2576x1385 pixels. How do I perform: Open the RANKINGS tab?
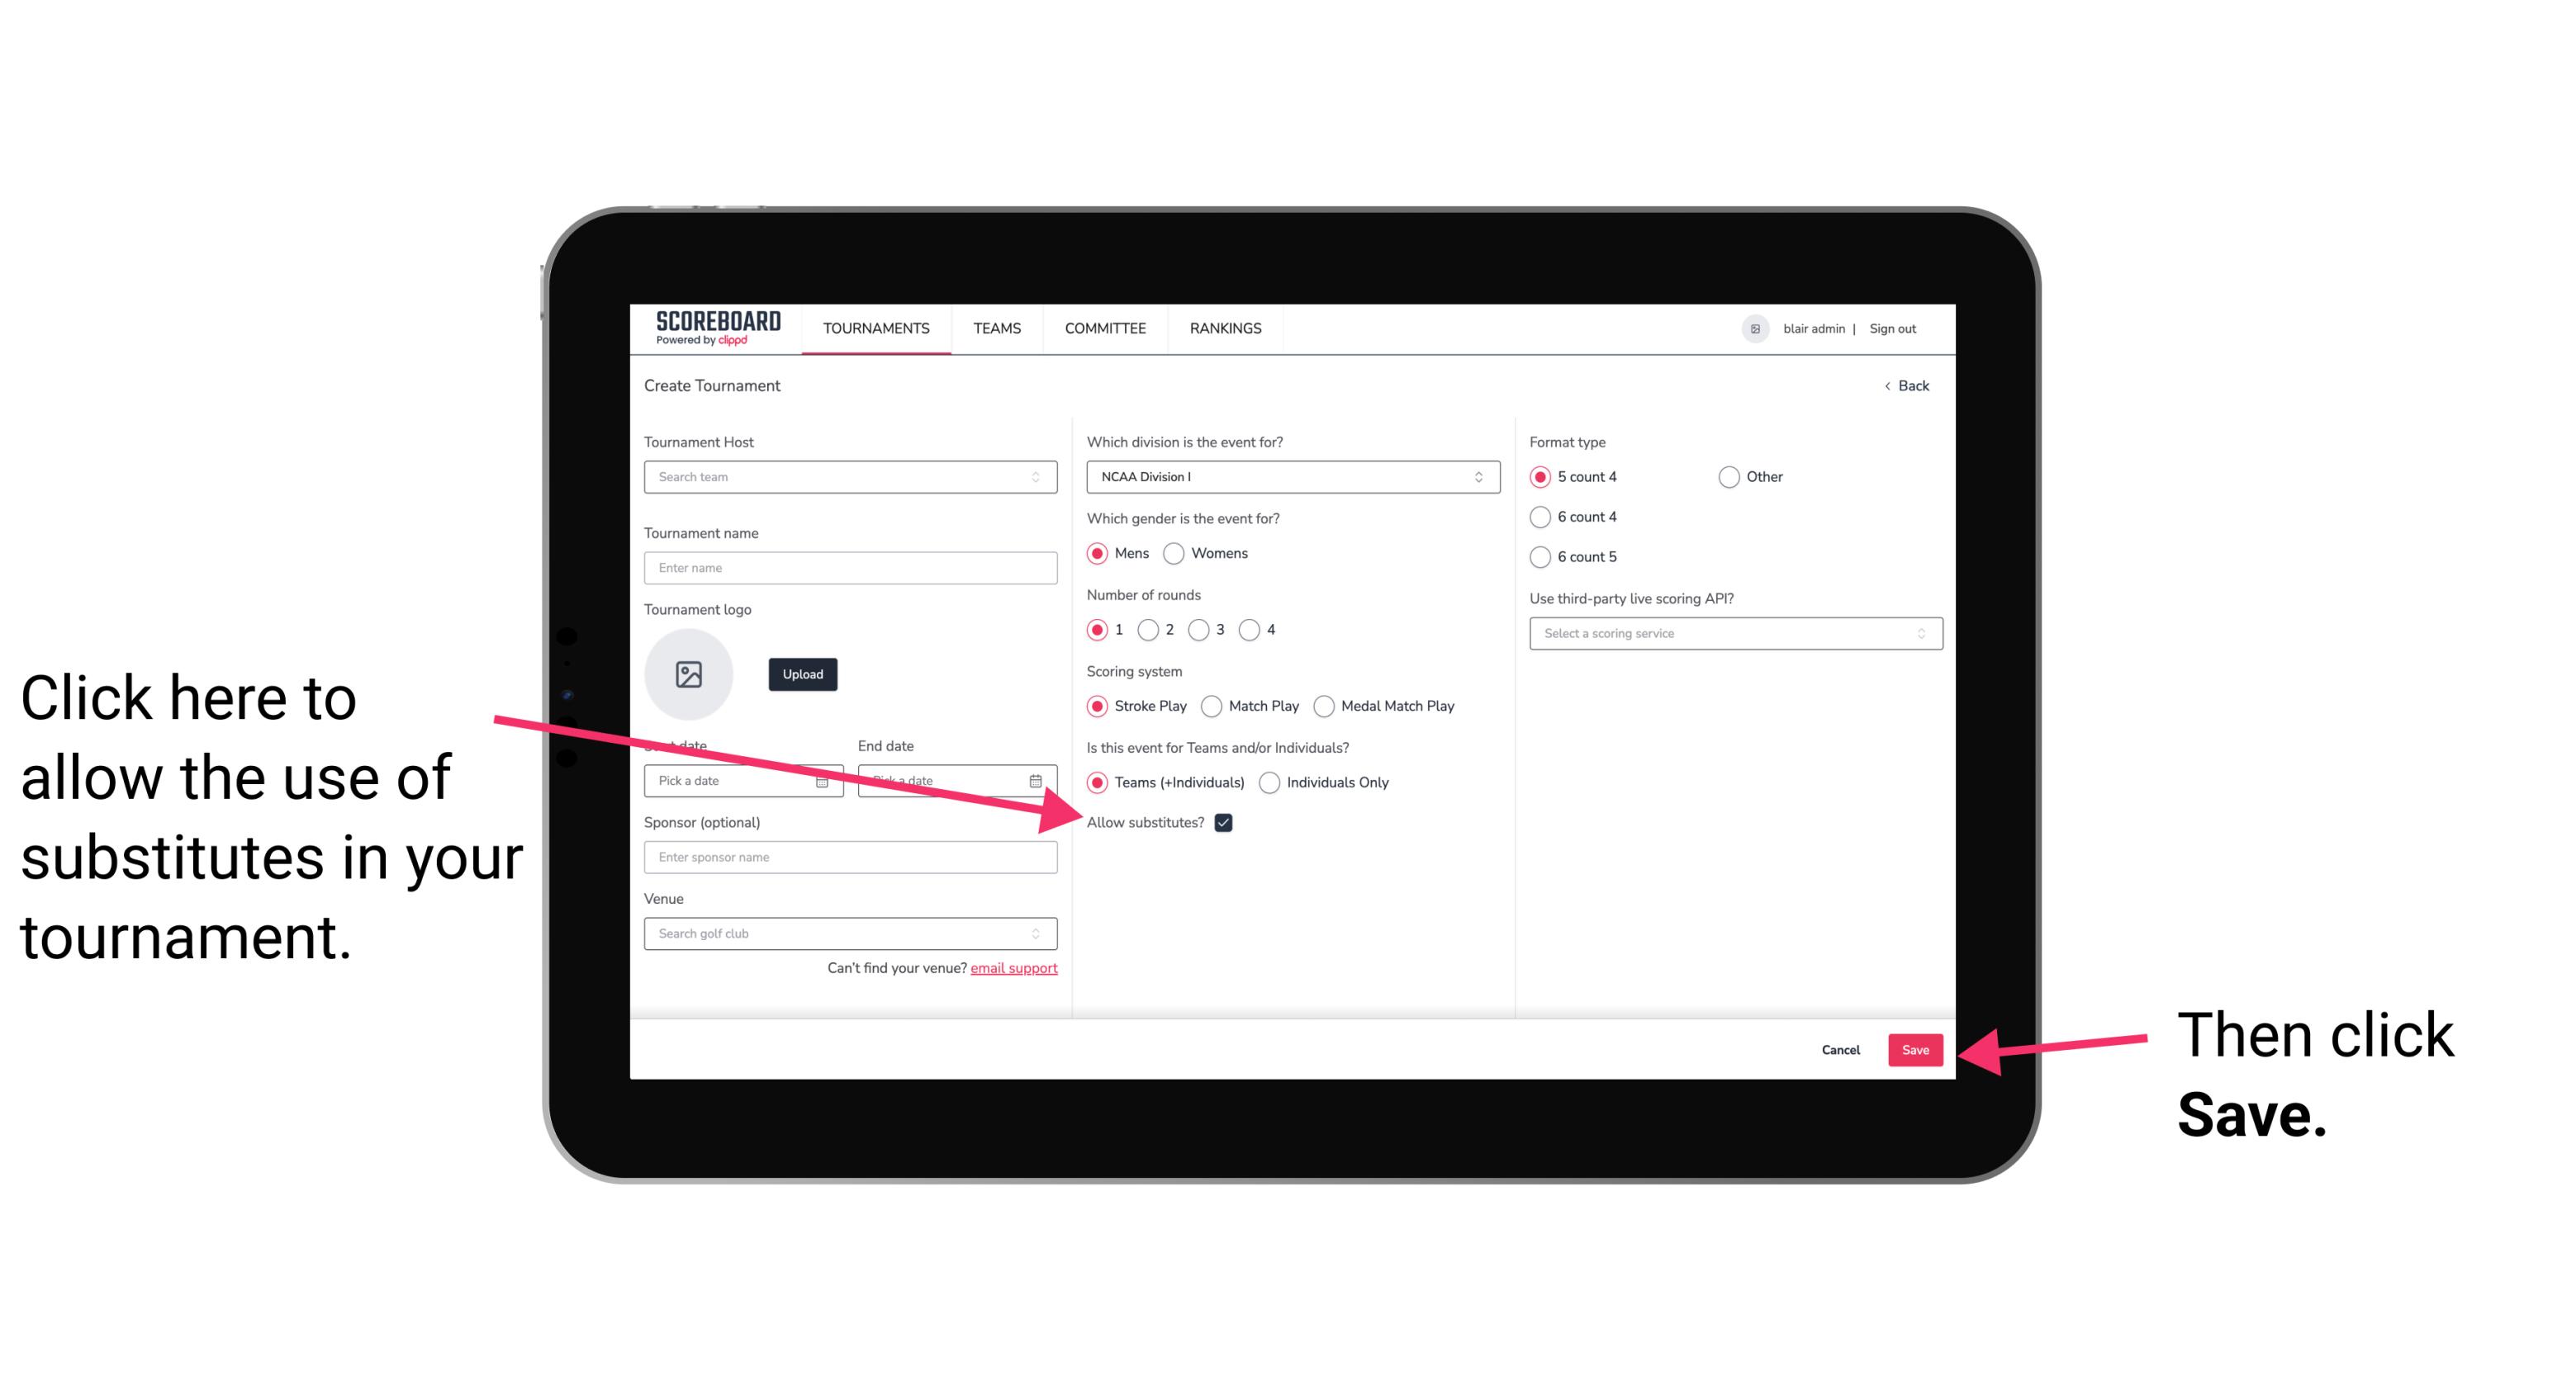click(1228, 328)
